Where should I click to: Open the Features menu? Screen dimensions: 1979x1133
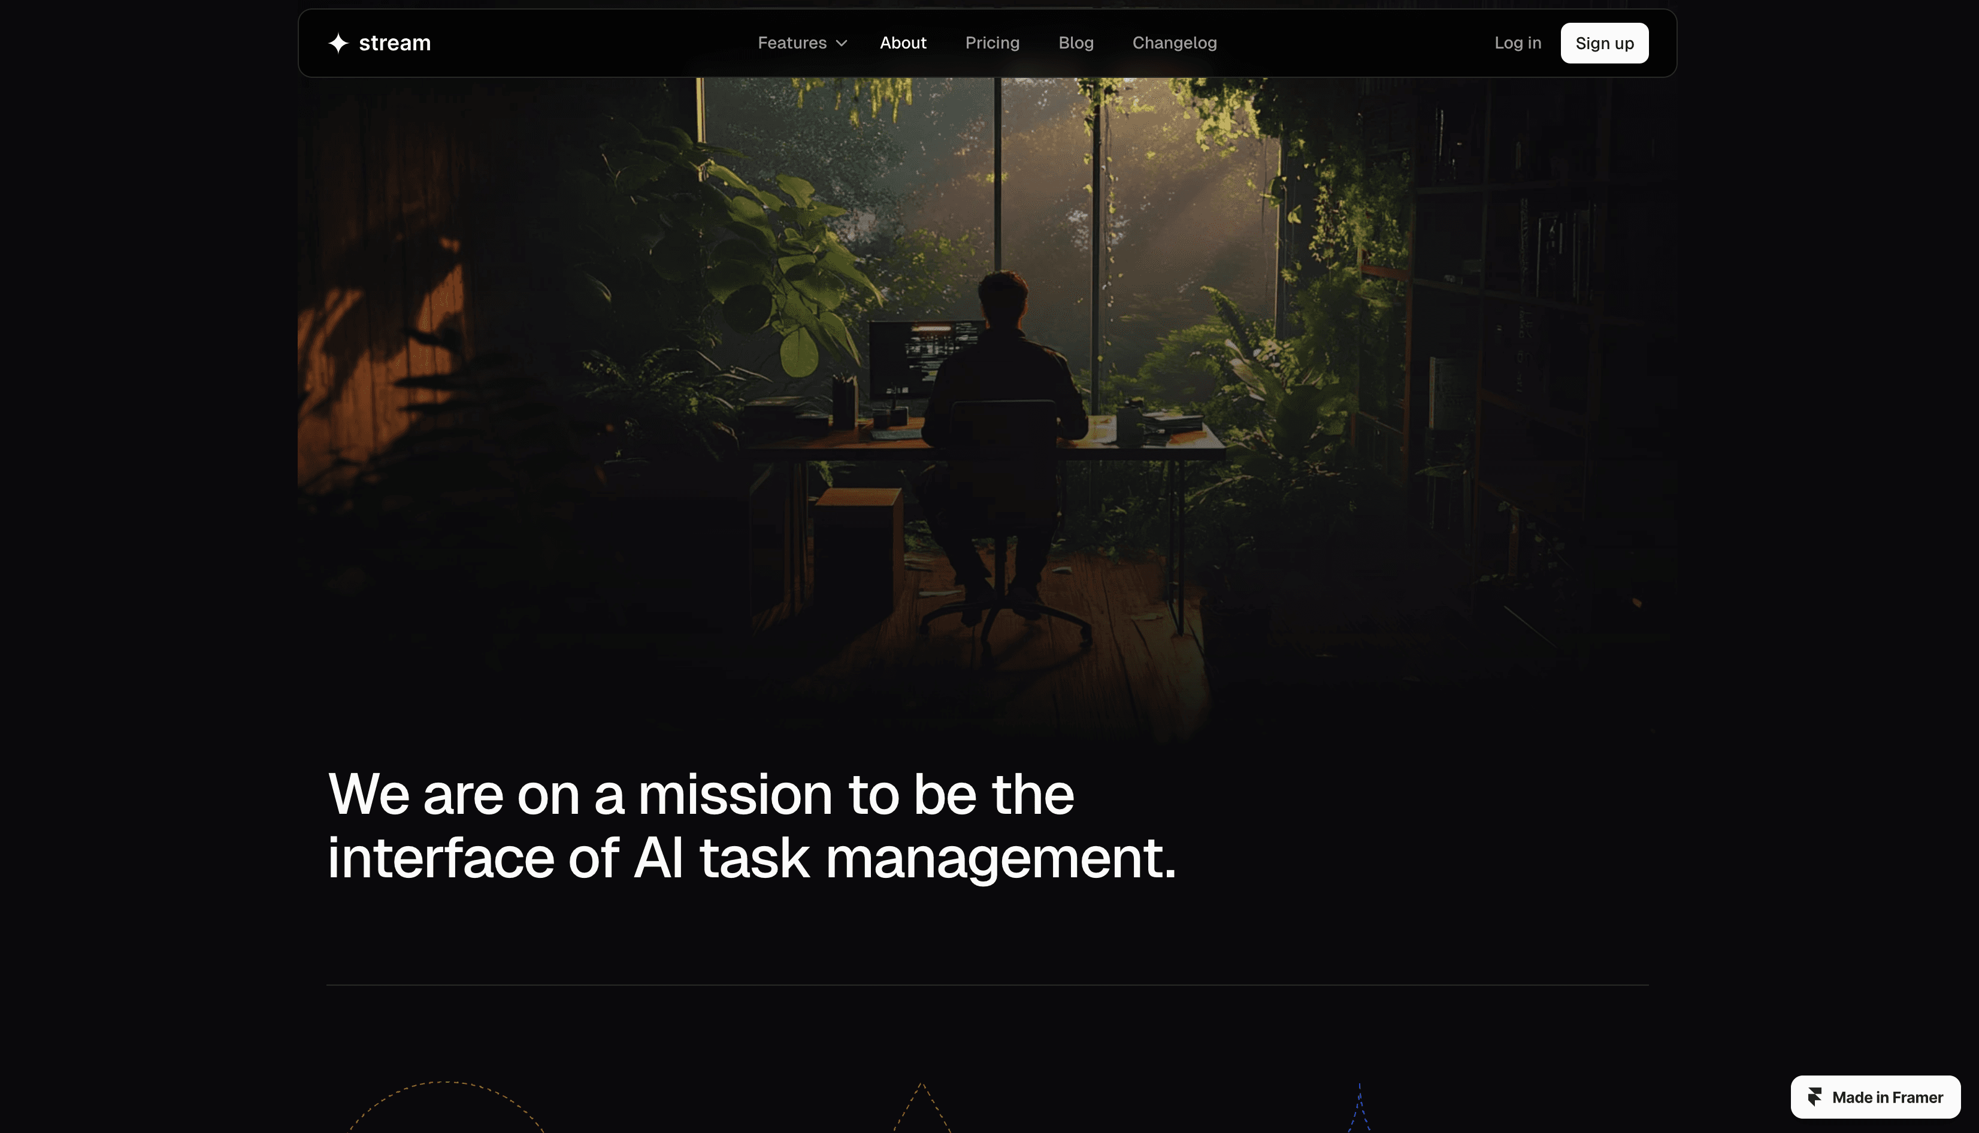click(x=792, y=44)
